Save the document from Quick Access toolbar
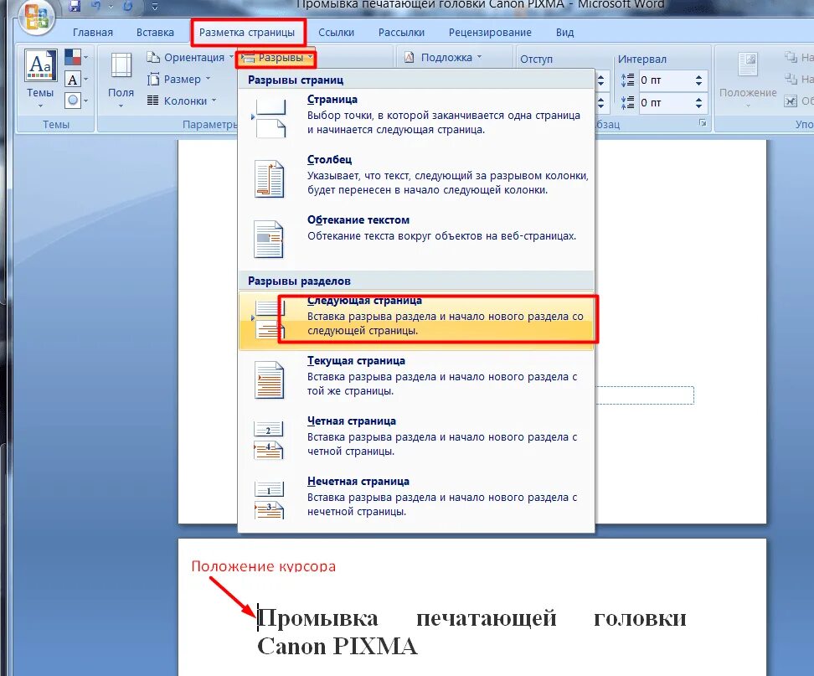The height and width of the screenshot is (676, 814). tap(75, 6)
